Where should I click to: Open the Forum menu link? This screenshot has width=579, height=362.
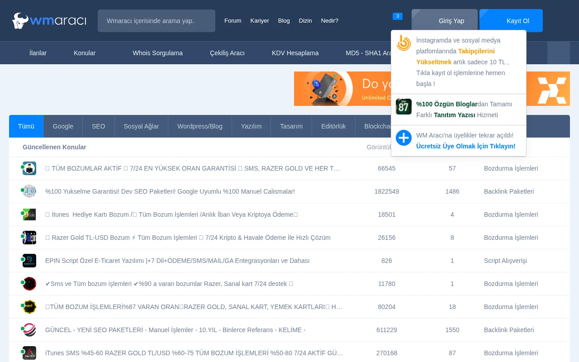point(233,21)
